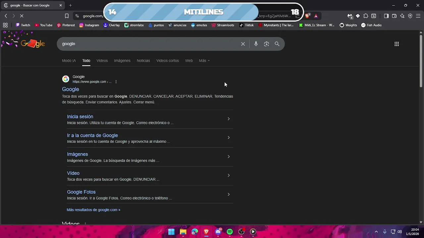Open the browser hamburger main menu
The height and width of the screenshot is (238, 424).
click(x=418, y=16)
